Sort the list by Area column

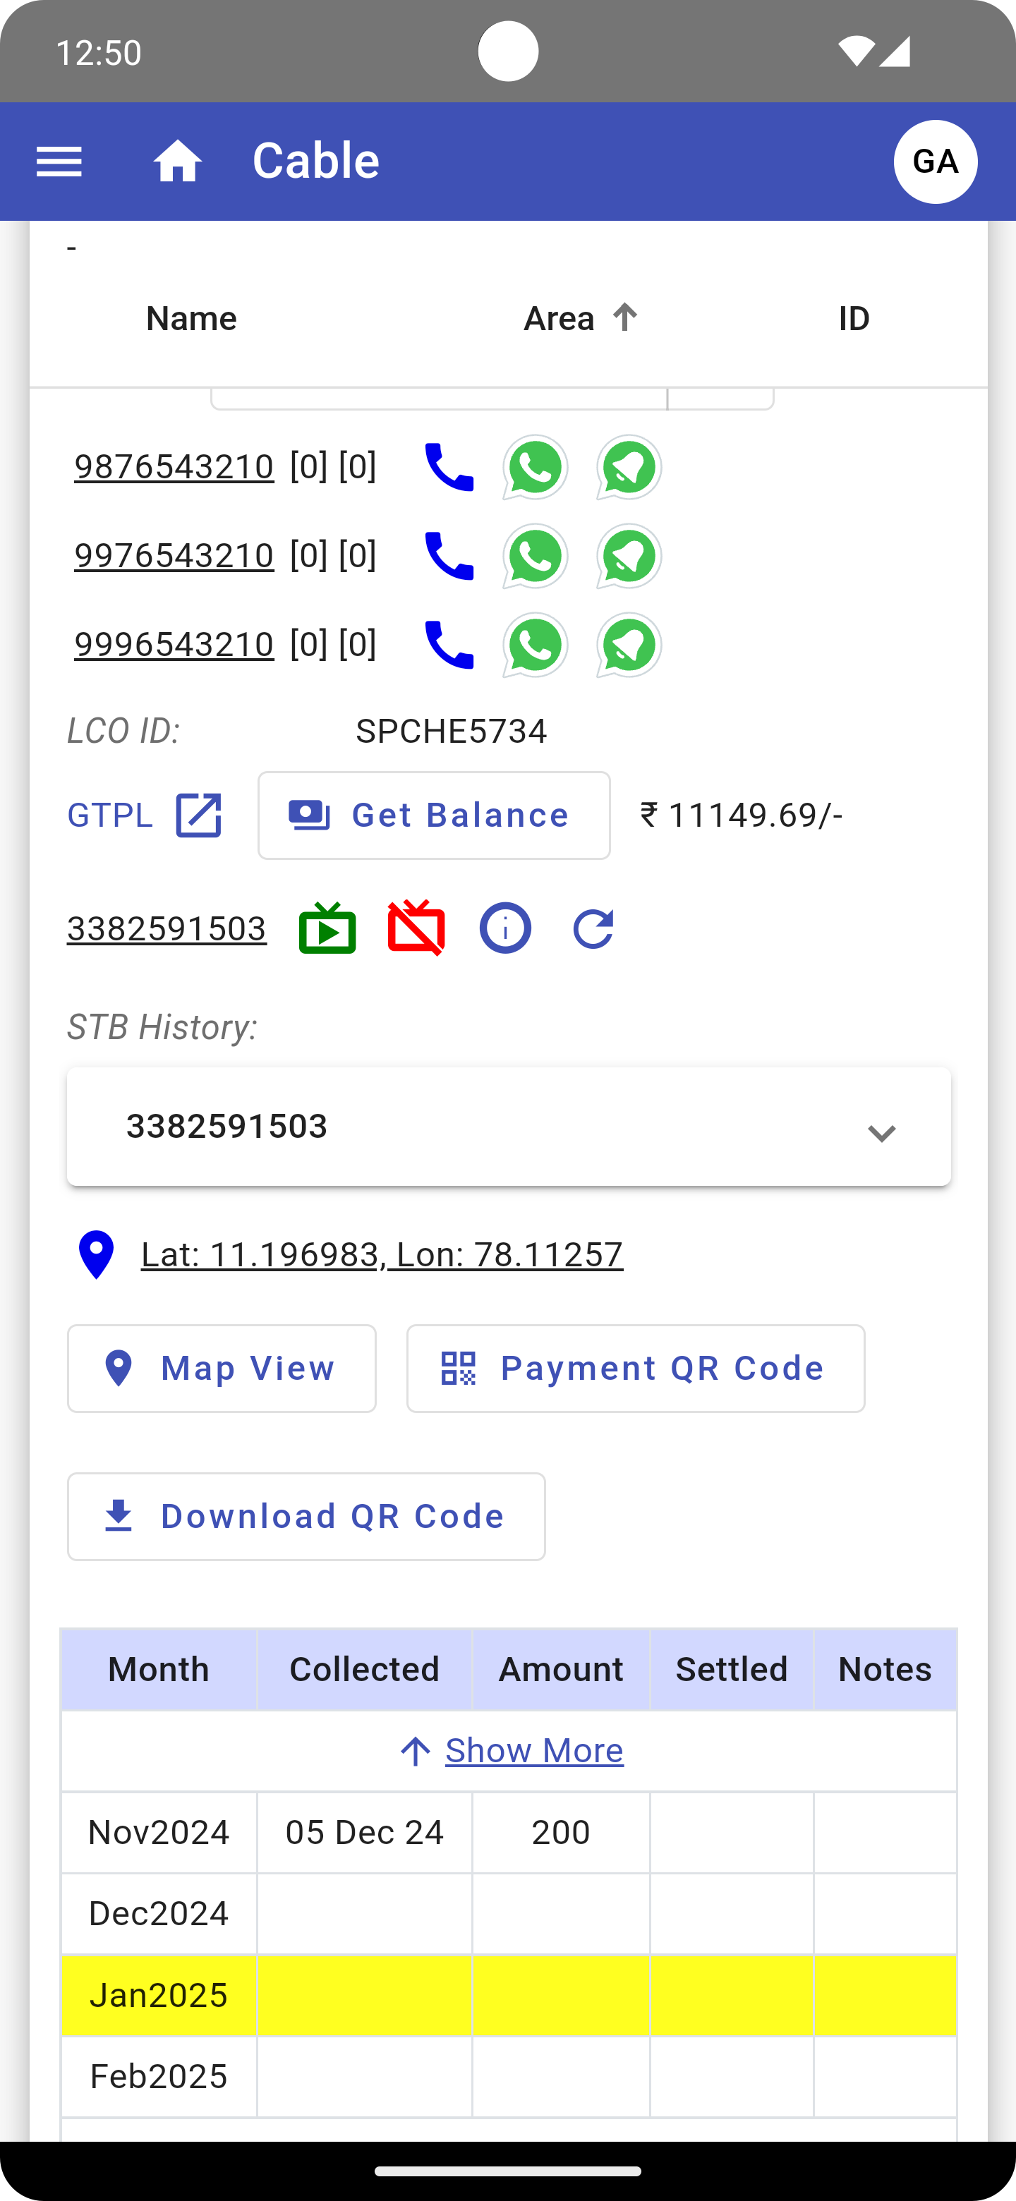click(580, 319)
